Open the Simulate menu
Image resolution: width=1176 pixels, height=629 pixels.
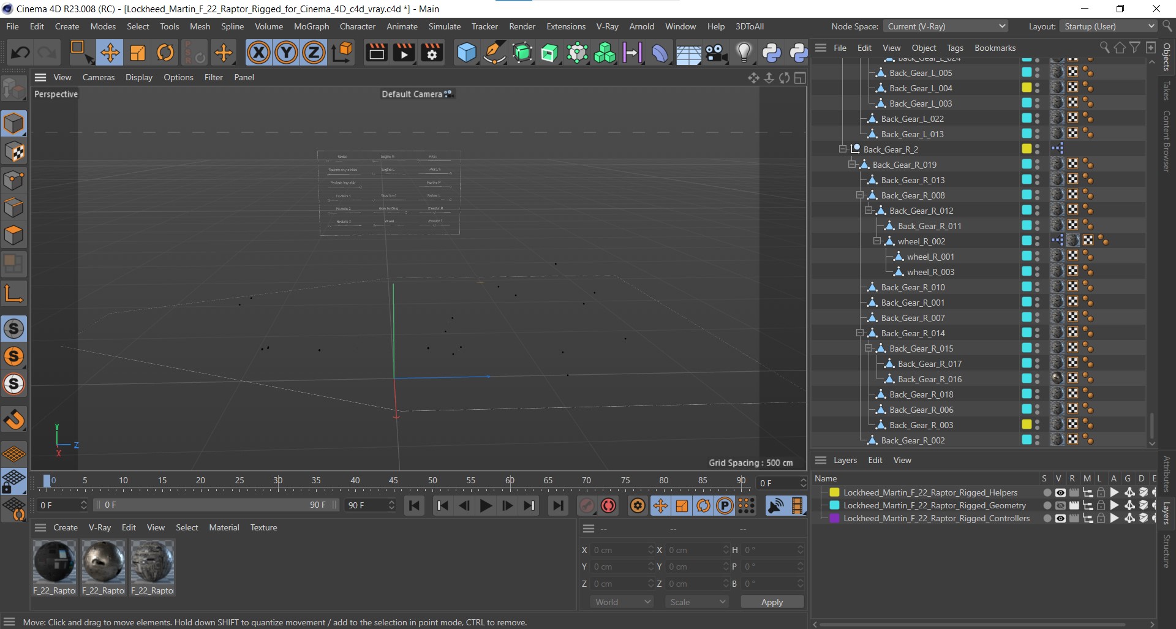click(445, 26)
